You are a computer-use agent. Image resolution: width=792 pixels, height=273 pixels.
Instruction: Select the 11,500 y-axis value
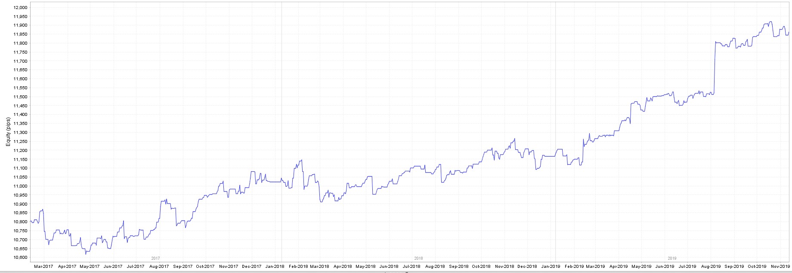pos(20,97)
